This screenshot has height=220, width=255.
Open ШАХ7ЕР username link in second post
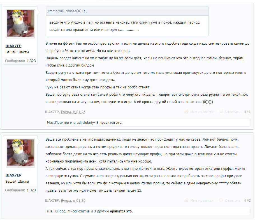click(13, 175)
